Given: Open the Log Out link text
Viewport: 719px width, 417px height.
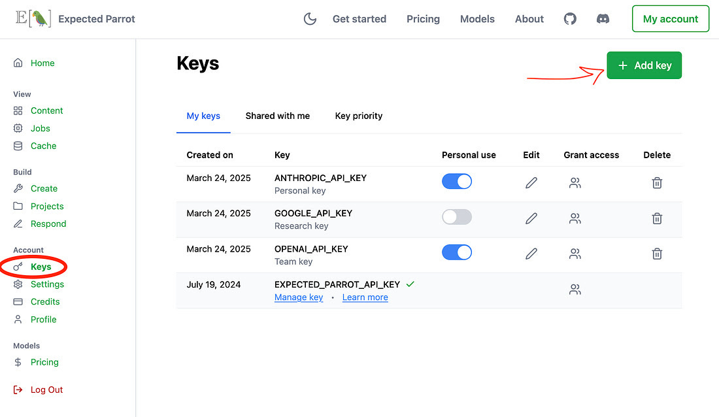Looking at the screenshot, I should tap(46, 390).
